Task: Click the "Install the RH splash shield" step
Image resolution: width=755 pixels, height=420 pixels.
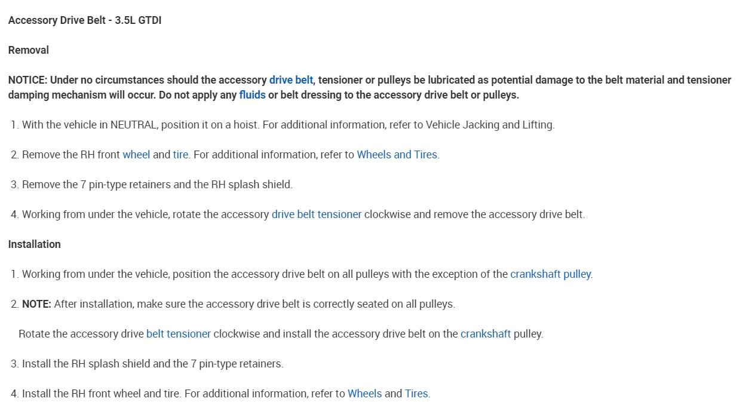Action: pyautogui.click(x=152, y=364)
